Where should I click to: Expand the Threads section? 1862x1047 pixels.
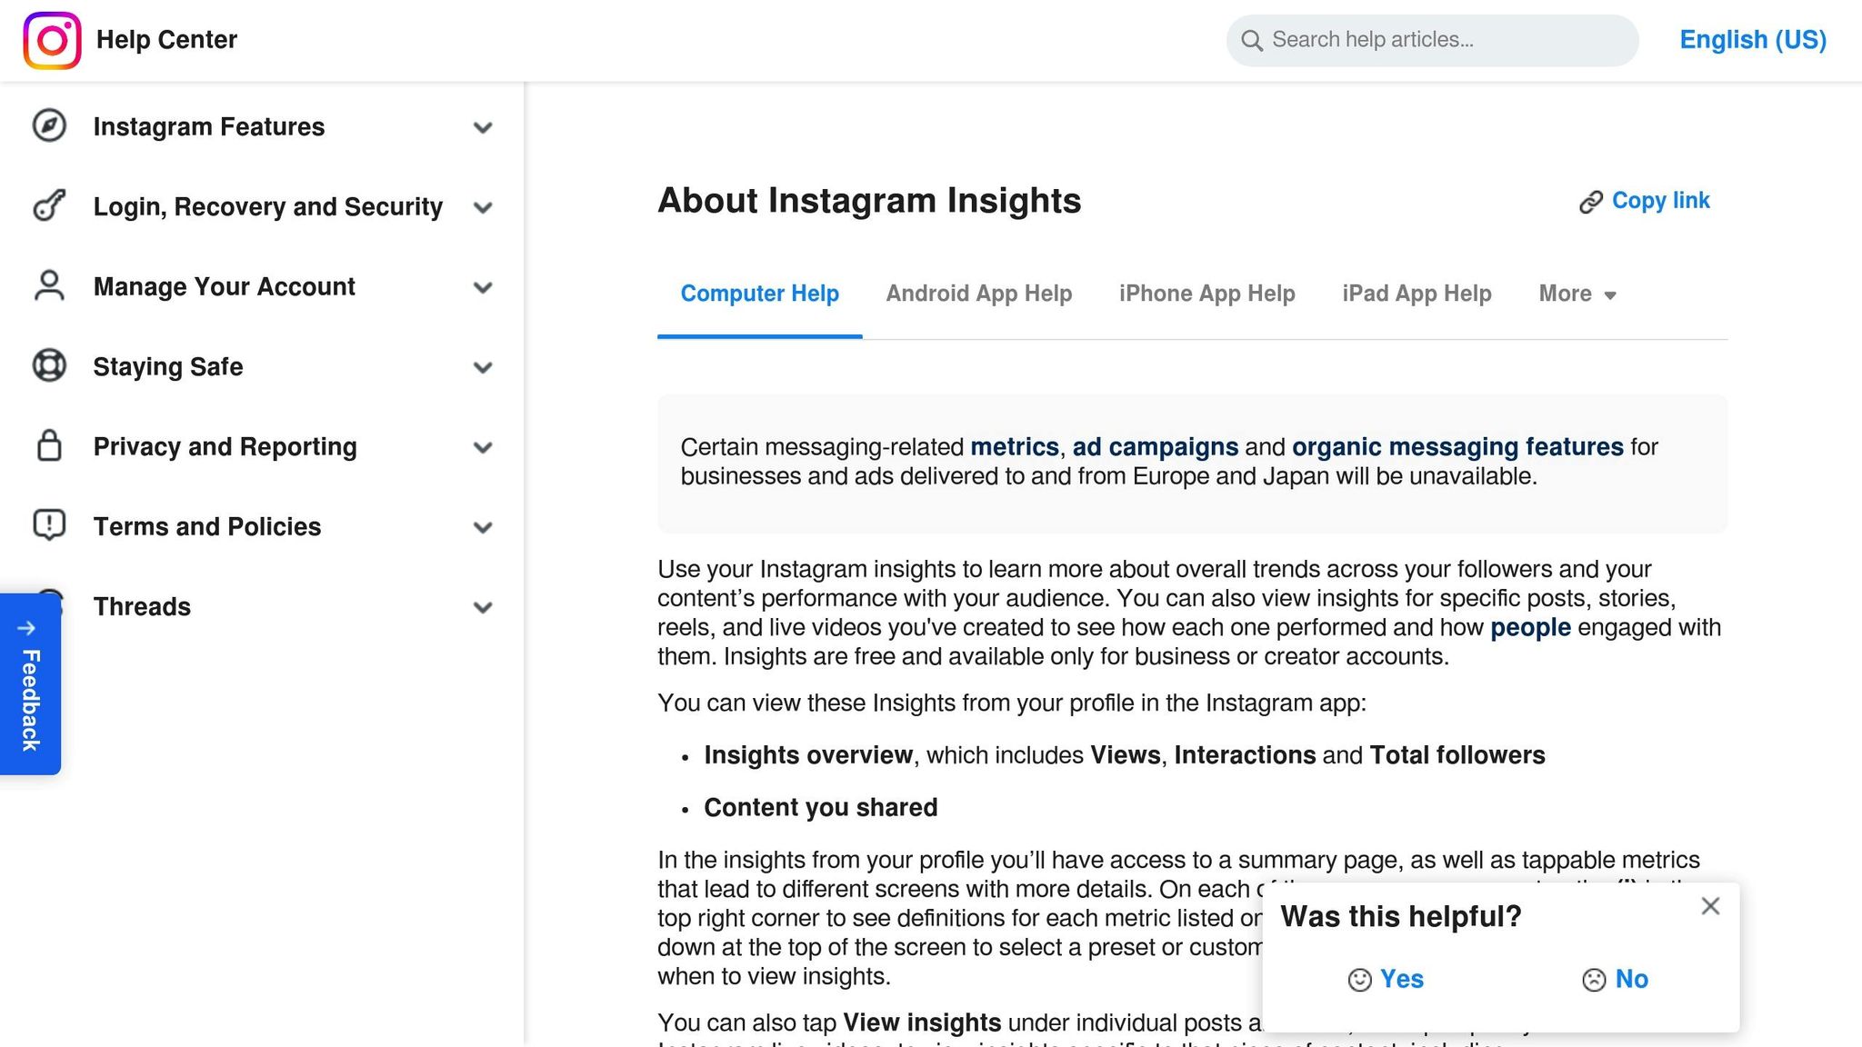[484, 607]
